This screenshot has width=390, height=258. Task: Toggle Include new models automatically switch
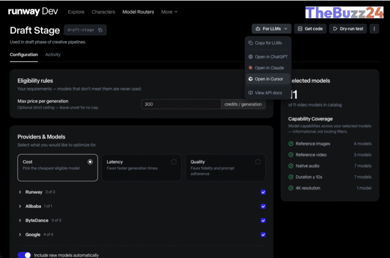(x=24, y=255)
